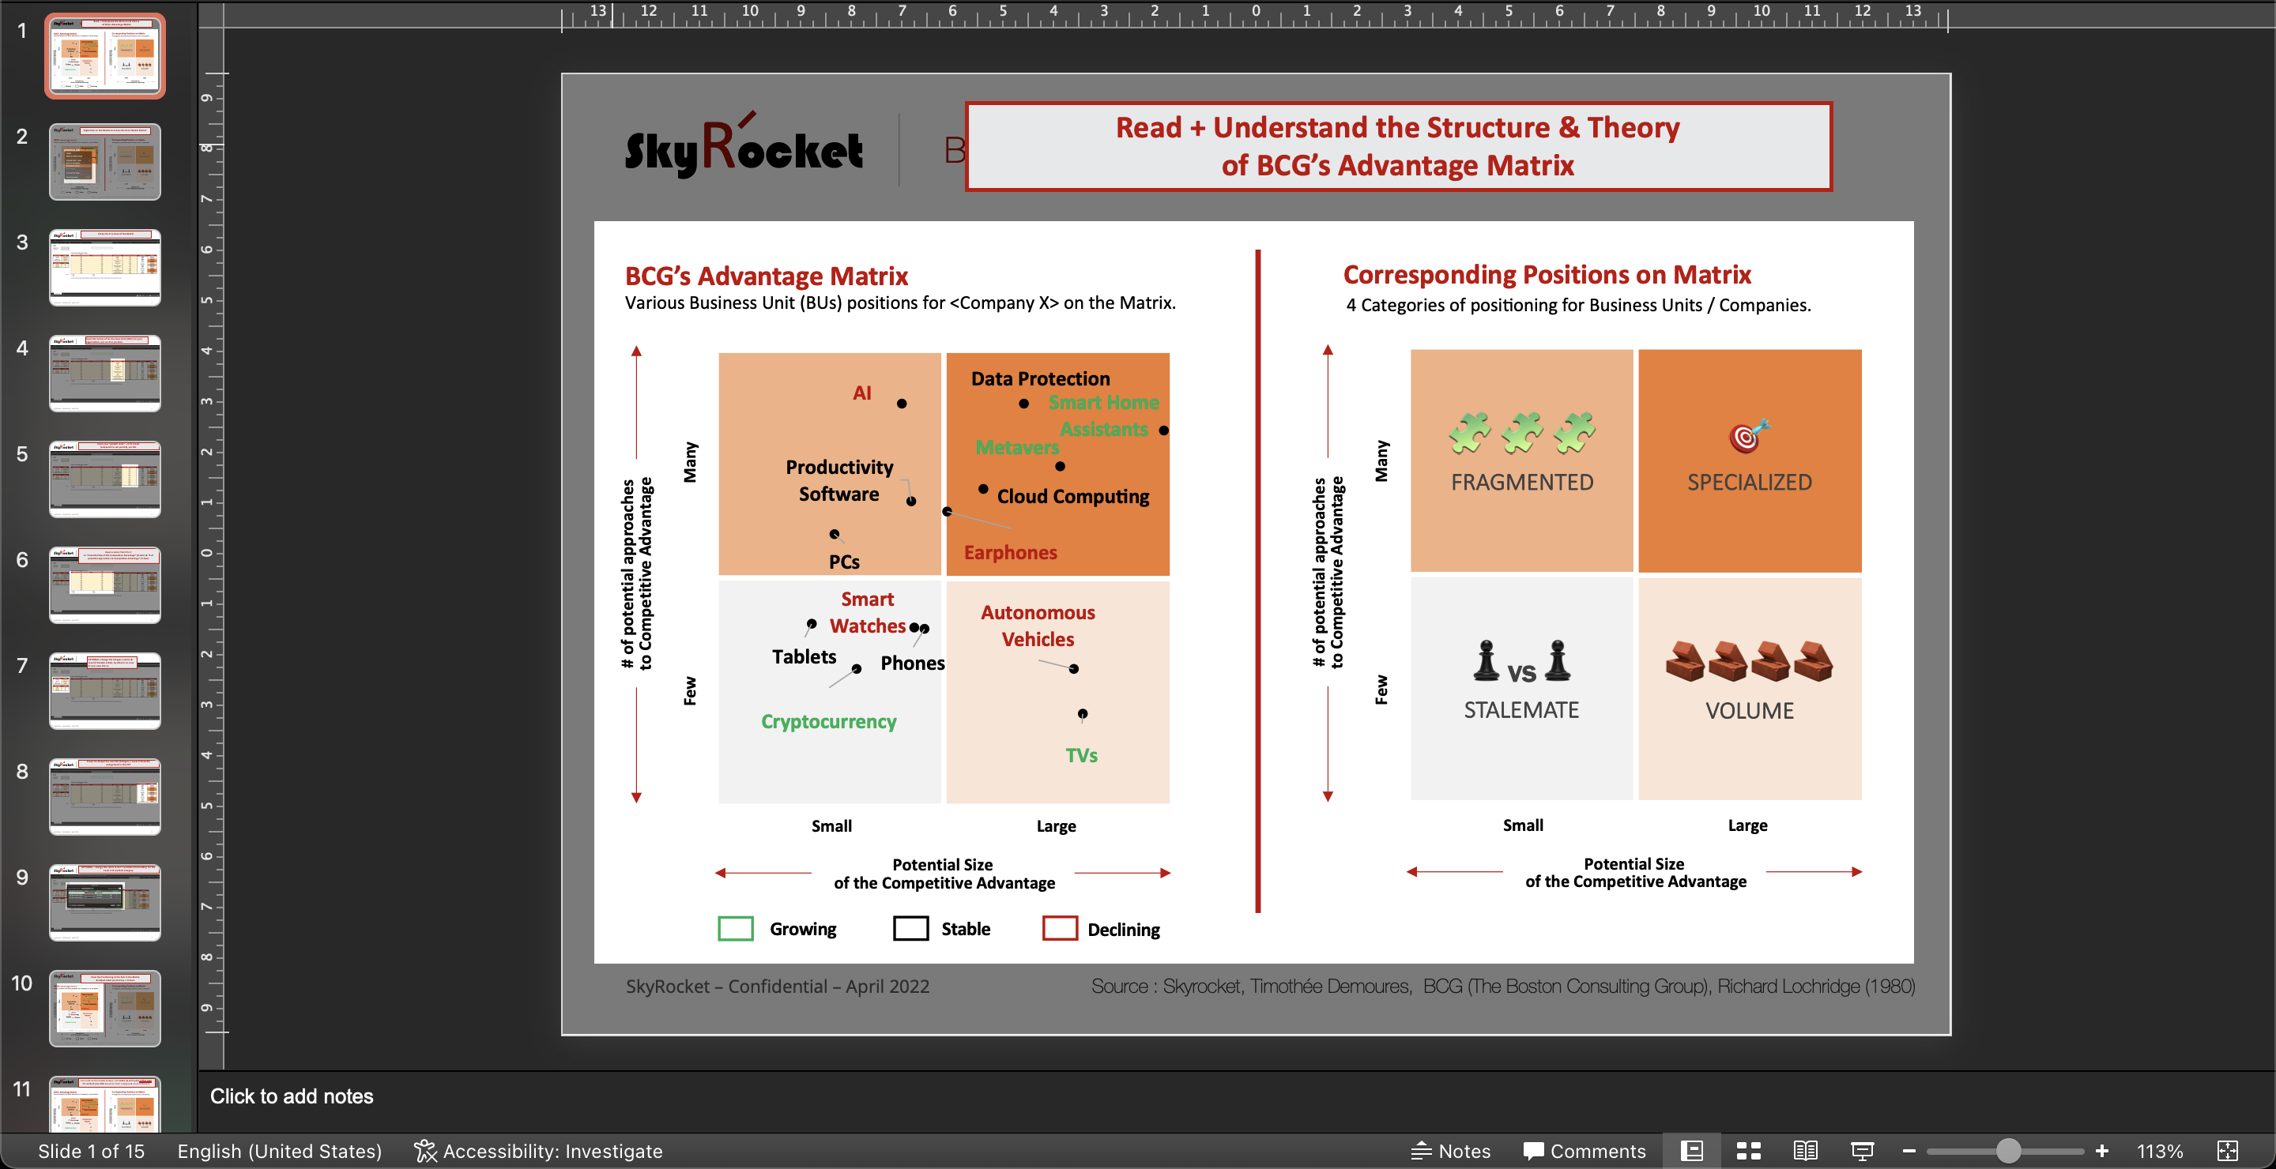Select the Phones label
Image resolution: width=2276 pixels, height=1169 pixels.
912,663
